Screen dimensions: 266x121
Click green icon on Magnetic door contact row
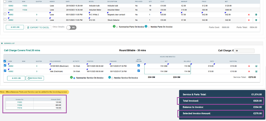click(256, 14)
